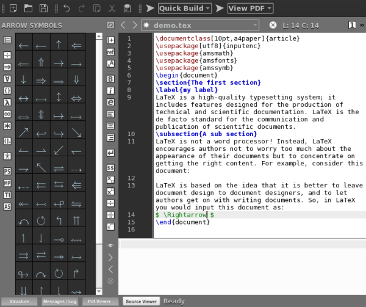
Task: Run the Quick Build arrow button
Action: point(149,9)
